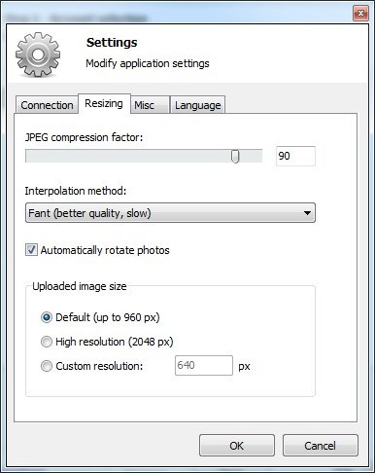Click the 'Uploaded image size' group label
The width and height of the screenshot is (375, 473).
[x=80, y=286]
